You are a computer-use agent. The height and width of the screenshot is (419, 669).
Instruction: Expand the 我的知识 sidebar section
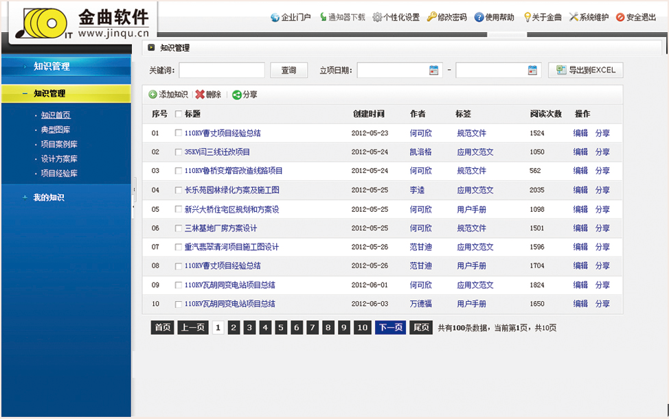[25, 197]
